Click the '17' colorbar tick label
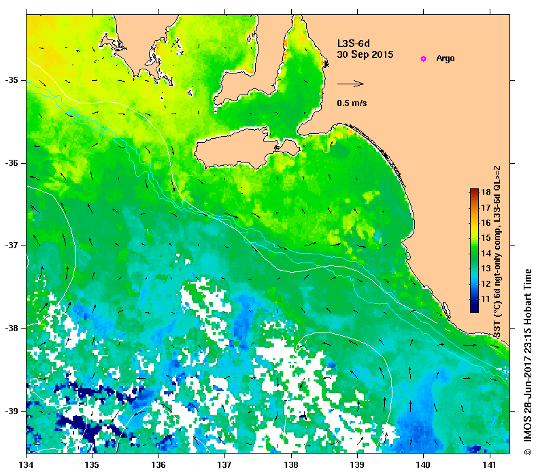This screenshot has height=476, width=538. tap(486, 208)
